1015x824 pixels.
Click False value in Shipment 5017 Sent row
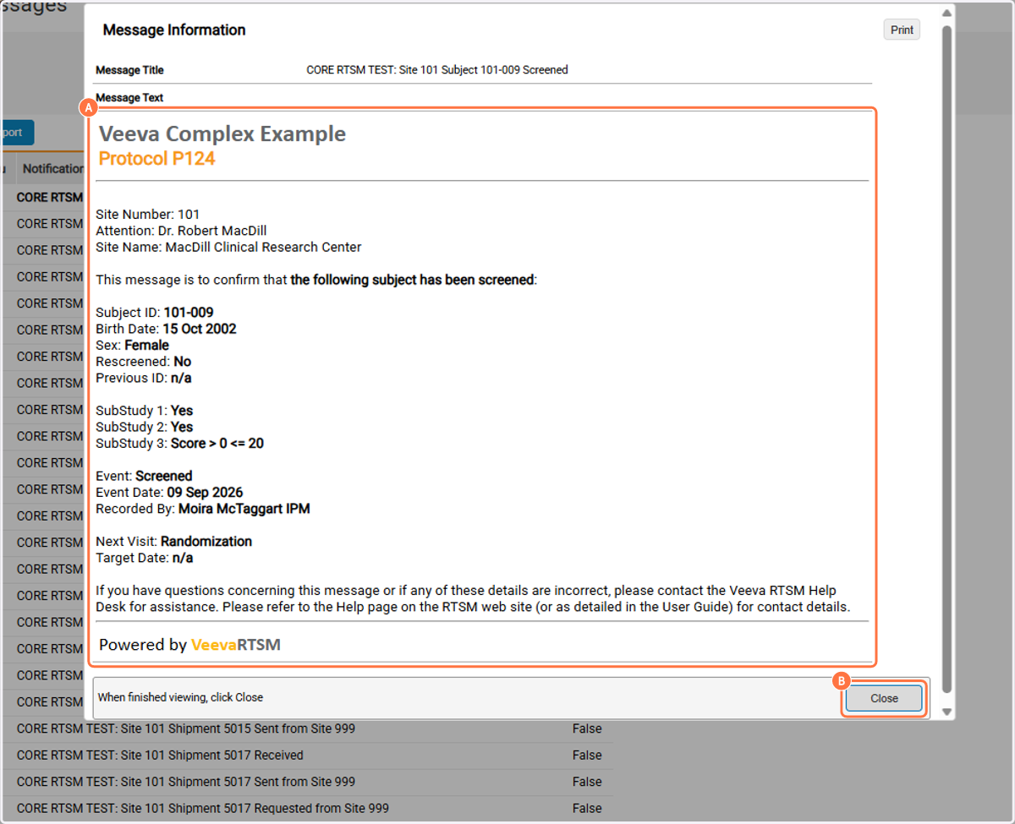click(587, 782)
